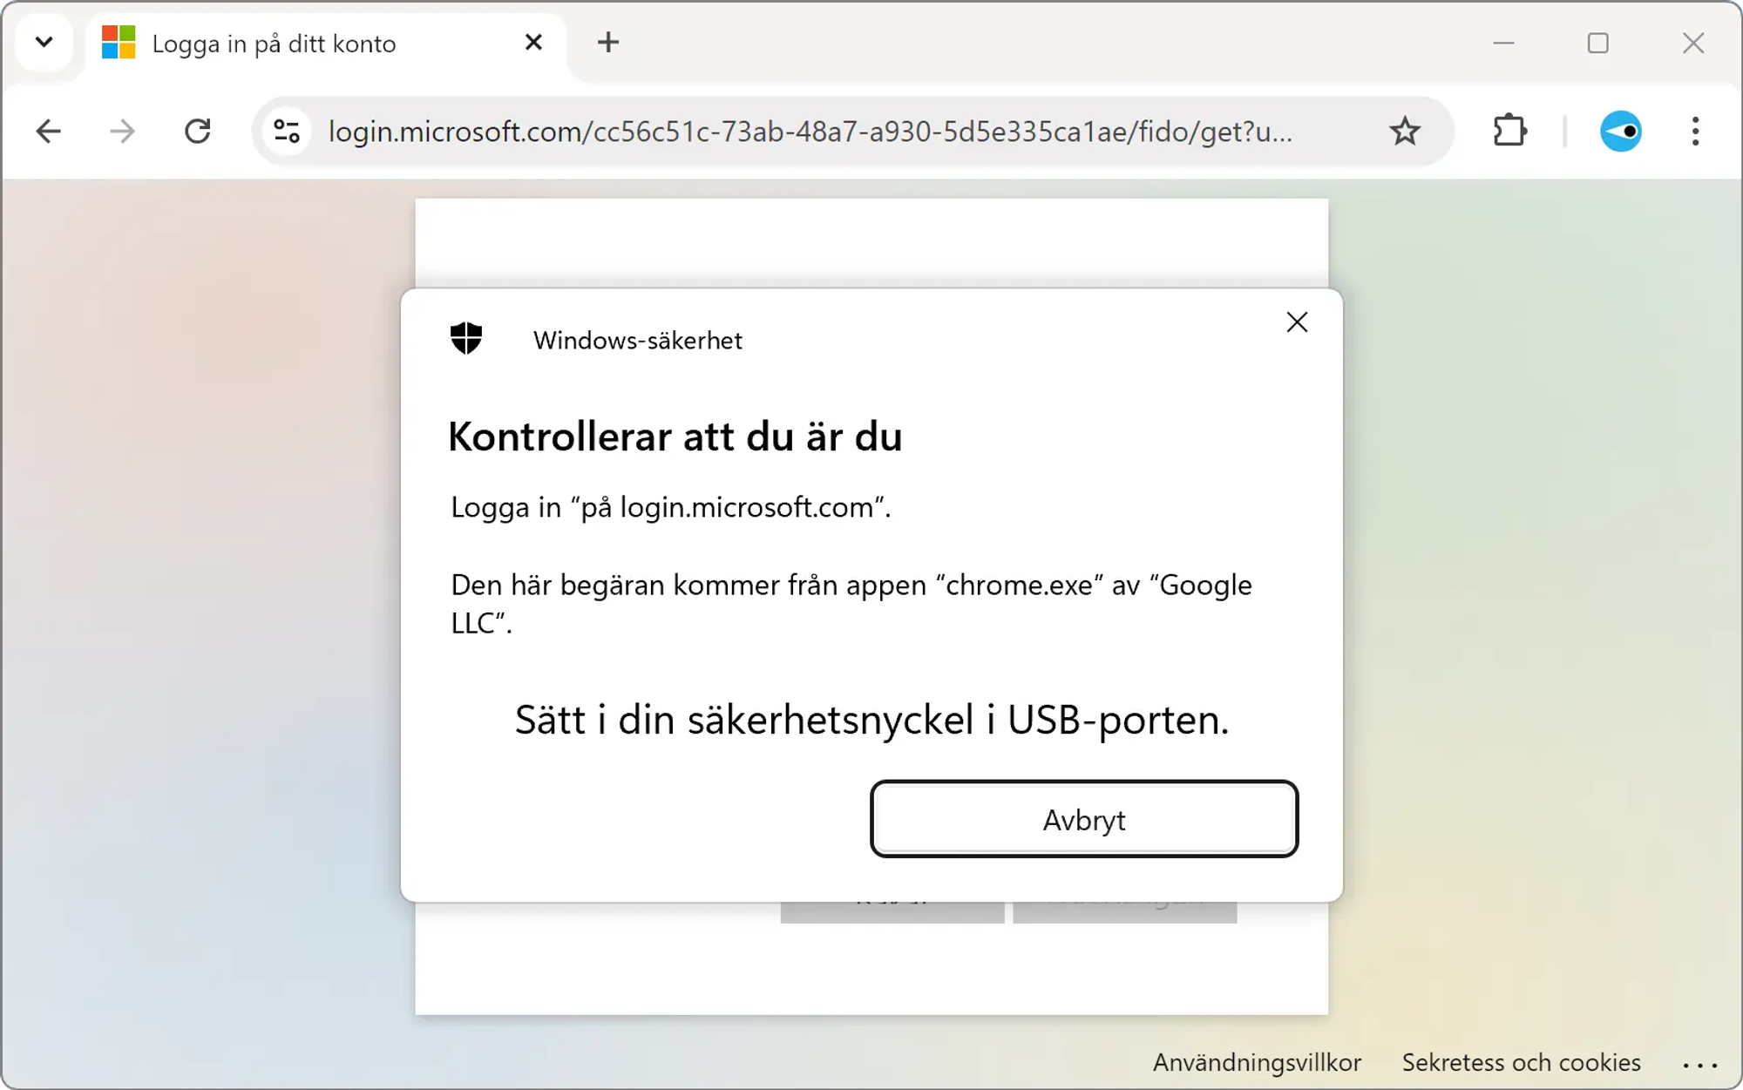Close the 'Logga in på ditt konto' tab
Screen dimensions: 1743x1090
click(533, 42)
